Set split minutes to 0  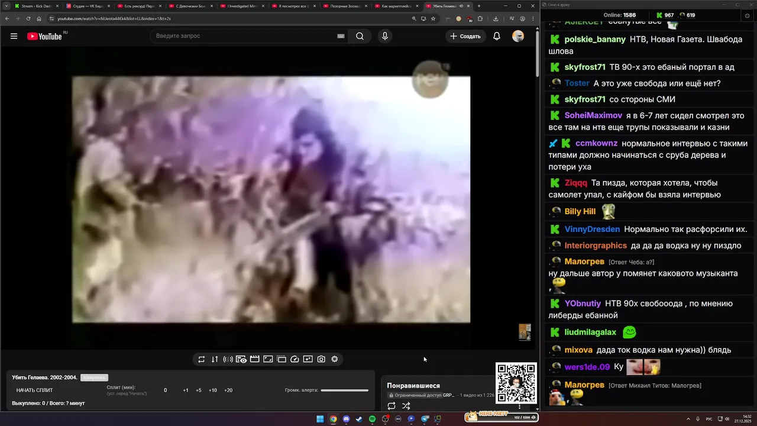pos(166,390)
